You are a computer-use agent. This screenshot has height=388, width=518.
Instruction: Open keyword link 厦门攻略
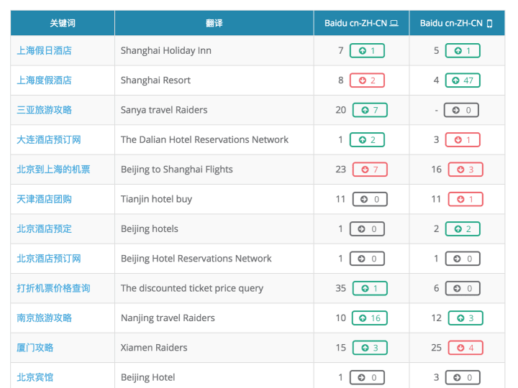coord(35,348)
